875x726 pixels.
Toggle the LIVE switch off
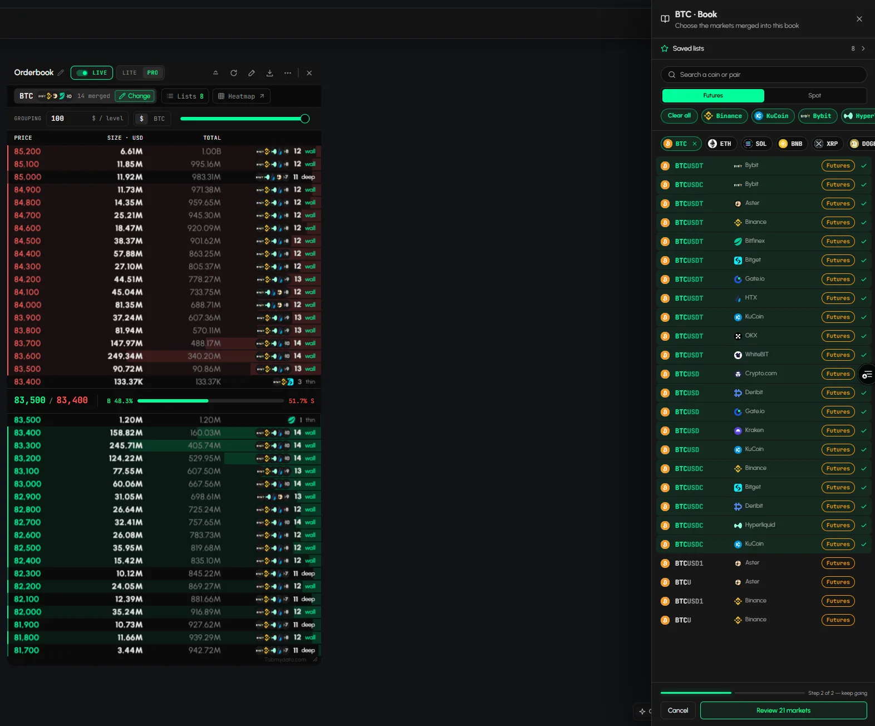82,73
